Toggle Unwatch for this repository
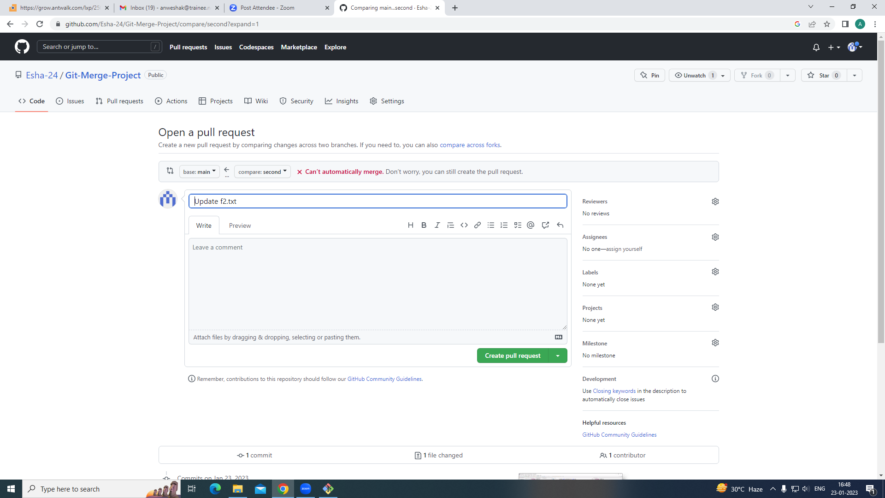 (x=694, y=75)
